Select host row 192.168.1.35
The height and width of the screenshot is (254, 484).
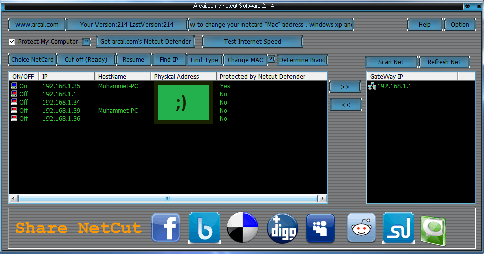pos(168,86)
